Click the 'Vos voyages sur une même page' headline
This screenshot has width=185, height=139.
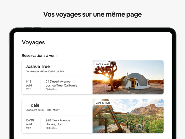click(92, 15)
